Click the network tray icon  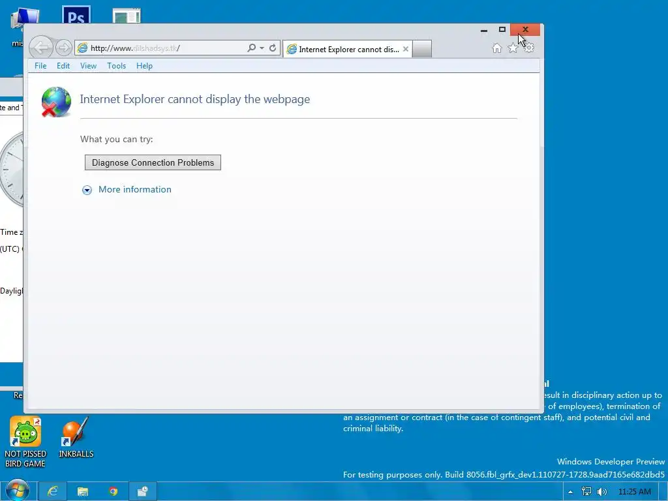tap(586, 492)
